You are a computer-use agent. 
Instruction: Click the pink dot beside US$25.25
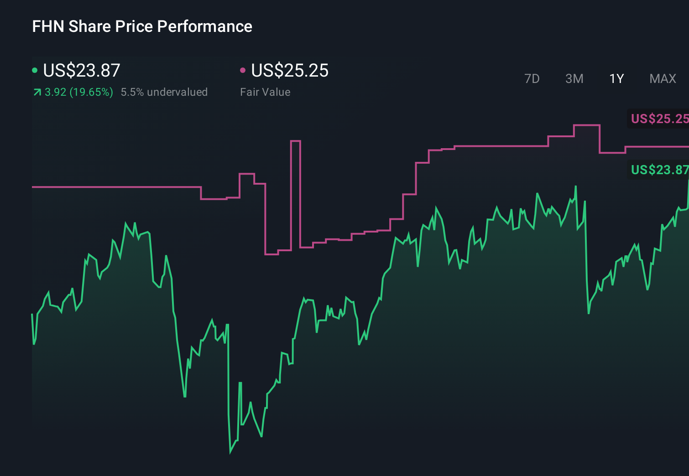tap(243, 70)
